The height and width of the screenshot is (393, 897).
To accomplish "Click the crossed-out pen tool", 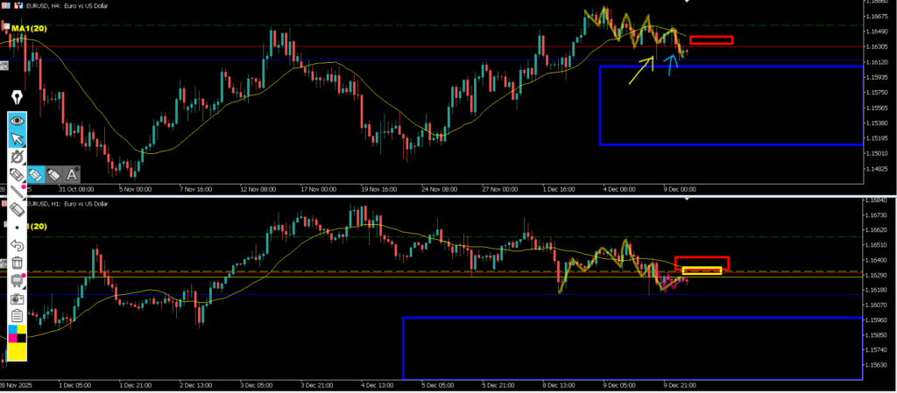I will (18, 157).
